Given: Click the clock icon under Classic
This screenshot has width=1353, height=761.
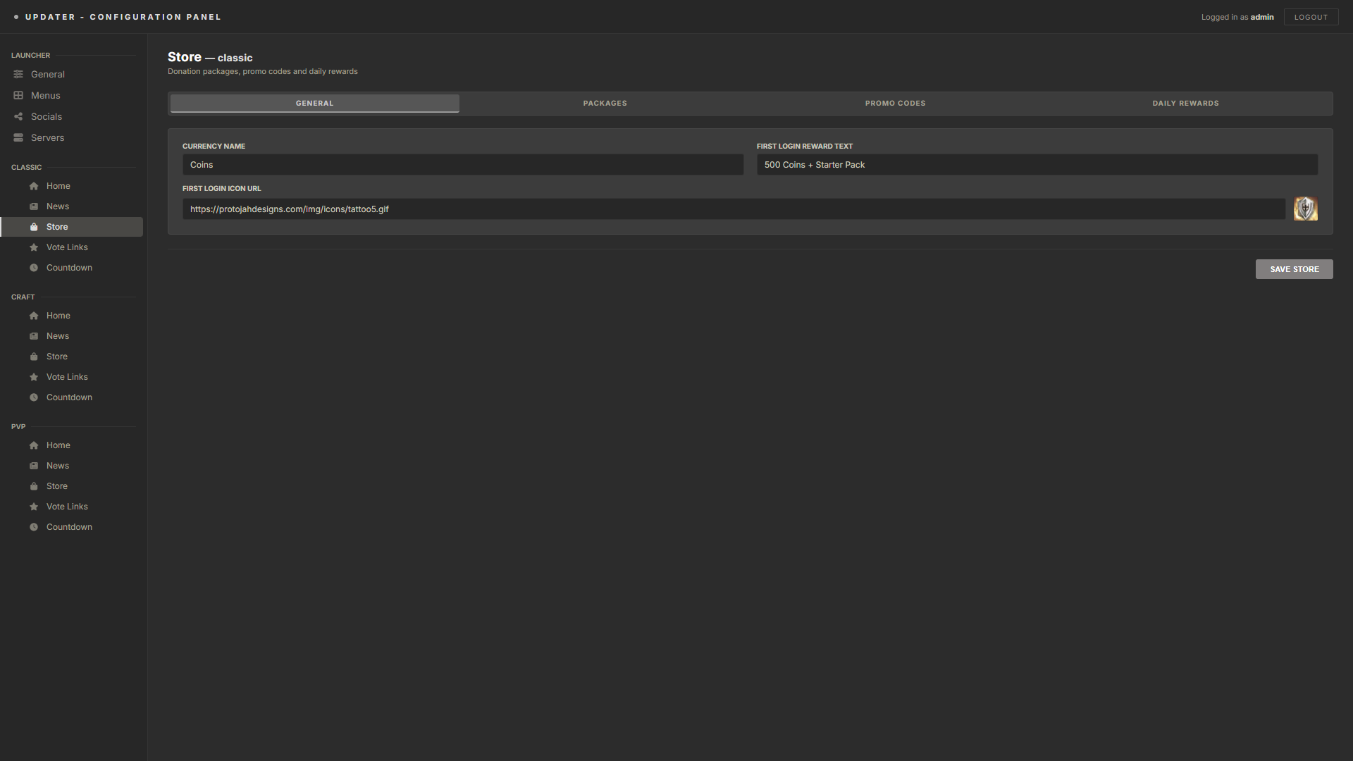Looking at the screenshot, I should [34, 268].
